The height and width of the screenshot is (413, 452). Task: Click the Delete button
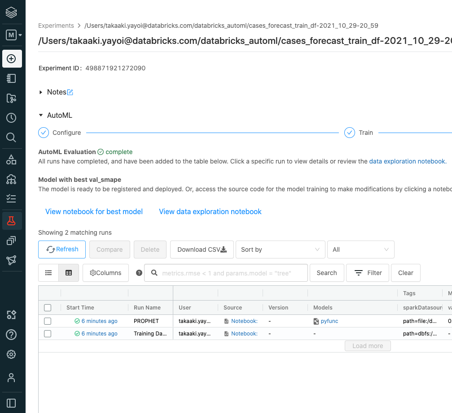click(150, 250)
